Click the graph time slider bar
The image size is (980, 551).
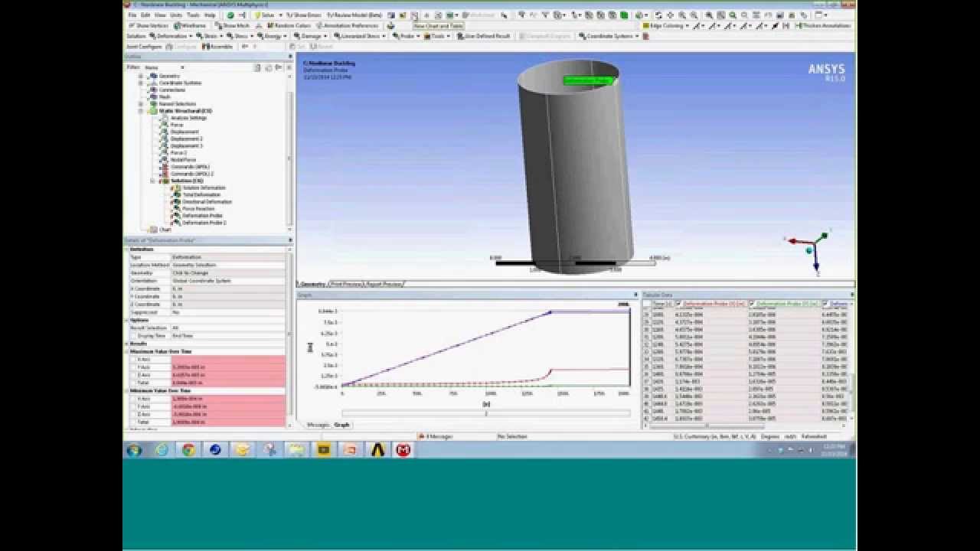(485, 413)
